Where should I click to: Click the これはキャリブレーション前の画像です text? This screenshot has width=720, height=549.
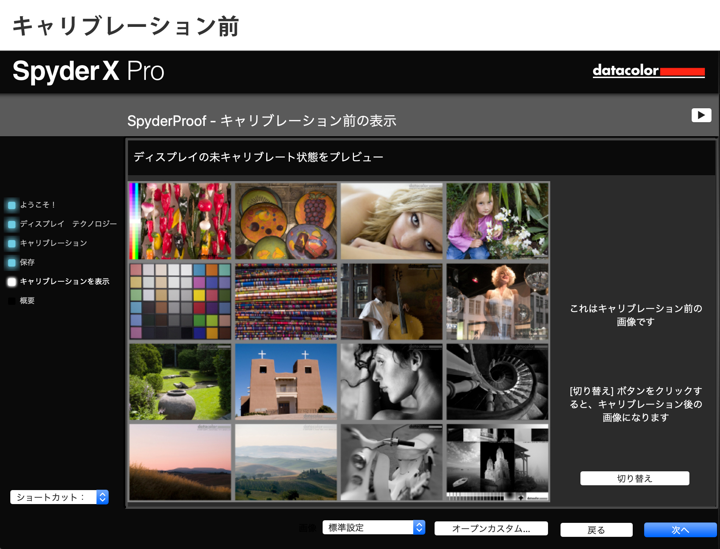[636, 315]
